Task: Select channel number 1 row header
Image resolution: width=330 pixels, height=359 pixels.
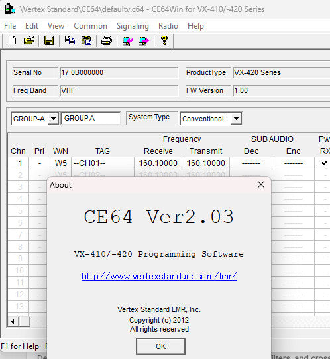Action: 19,163
